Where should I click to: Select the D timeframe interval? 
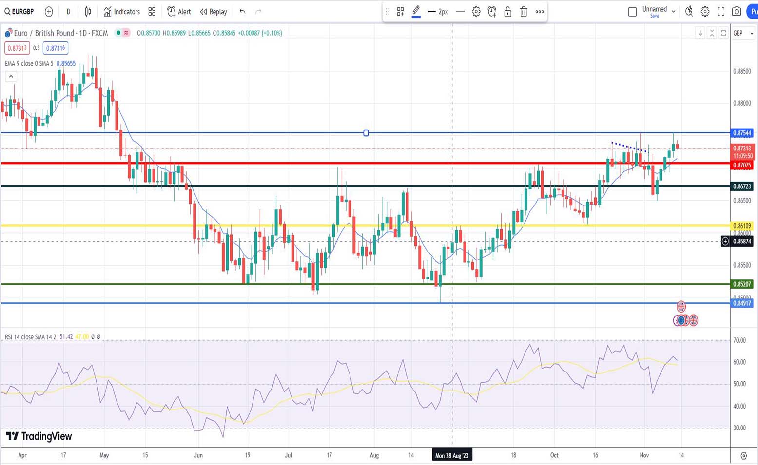[x=68, y=12]
